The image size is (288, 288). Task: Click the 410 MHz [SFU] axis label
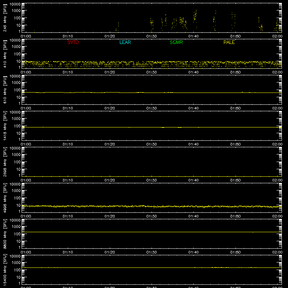[5, 54]
